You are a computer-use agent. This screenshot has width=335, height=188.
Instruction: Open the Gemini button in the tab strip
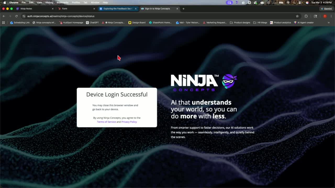(x=326, y=9)
